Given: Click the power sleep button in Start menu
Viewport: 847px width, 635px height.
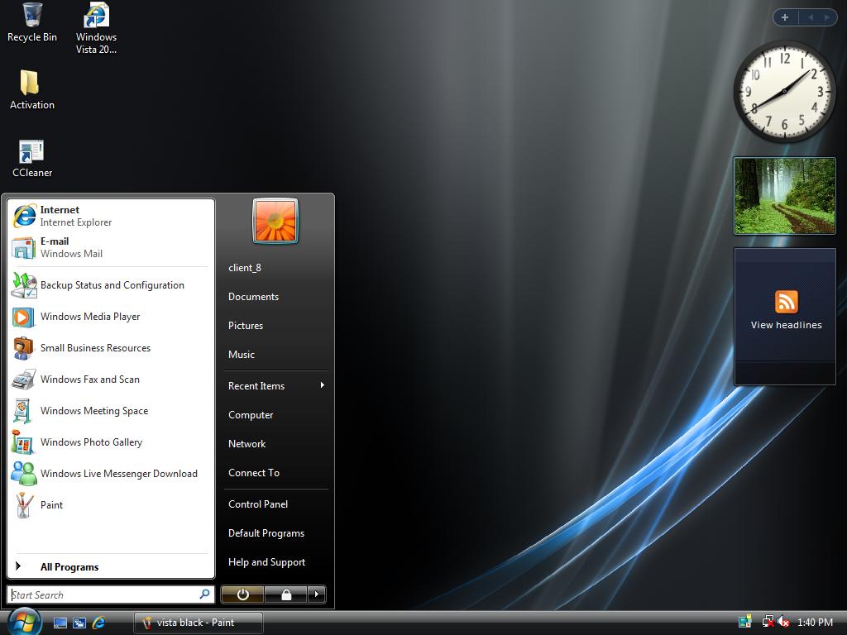Looking at the screenshot, I should pos(242,594).
